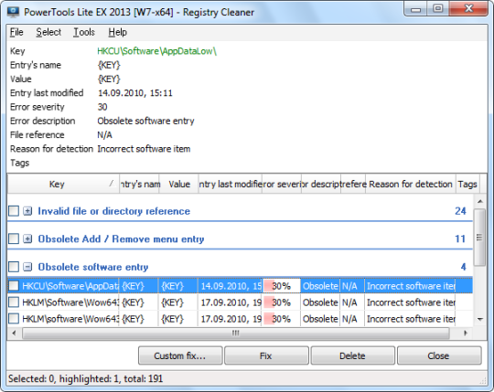Tick the Invalid file or directory reference checkbox
The width and height of the screenshot is (494, 392).
tap(14, 211)
